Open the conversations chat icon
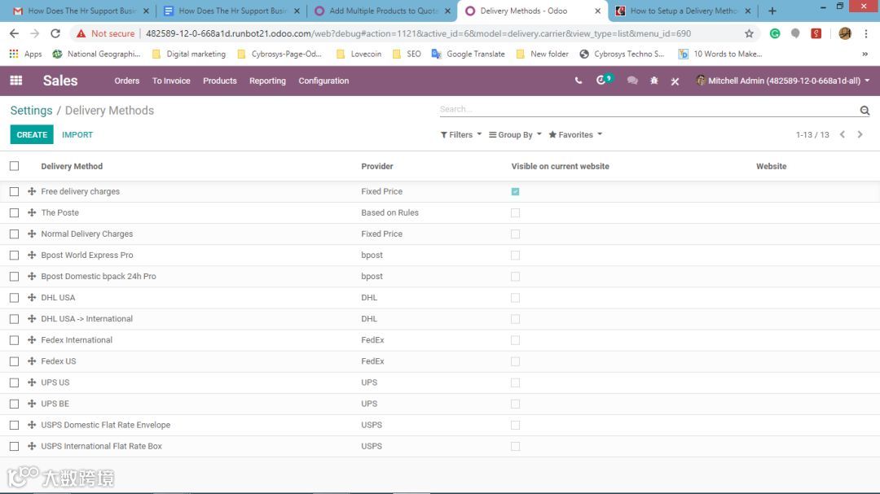This screenshot has width=880, height=494. click(632, 81)
